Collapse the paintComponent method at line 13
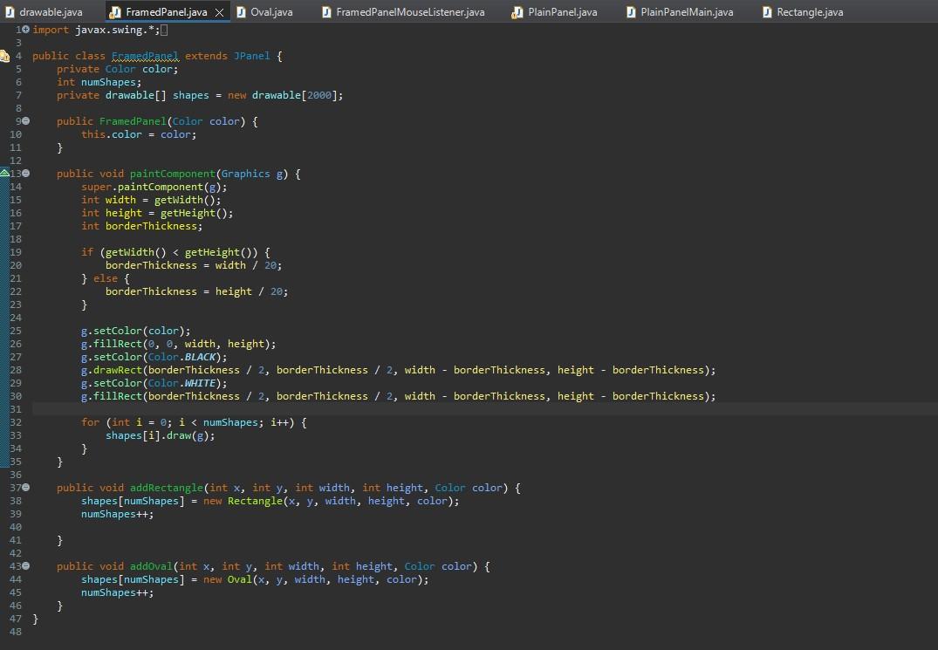Image resolution: width=938 pixels, height=650 pixels. point(25,174)
